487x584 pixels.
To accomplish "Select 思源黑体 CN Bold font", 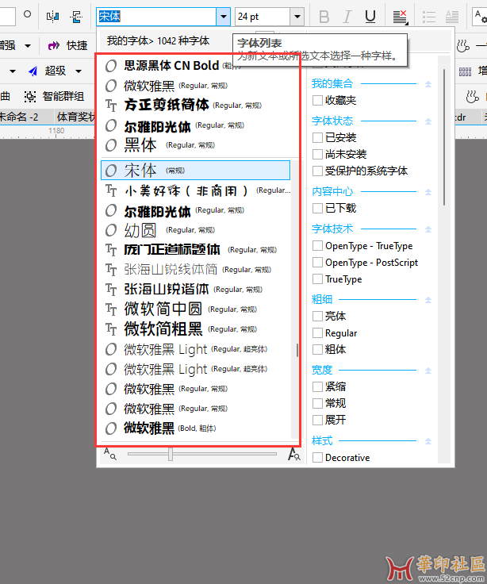I will (196, 66).
